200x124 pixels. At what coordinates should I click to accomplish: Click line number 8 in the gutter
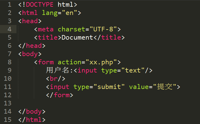coord(9,62)
